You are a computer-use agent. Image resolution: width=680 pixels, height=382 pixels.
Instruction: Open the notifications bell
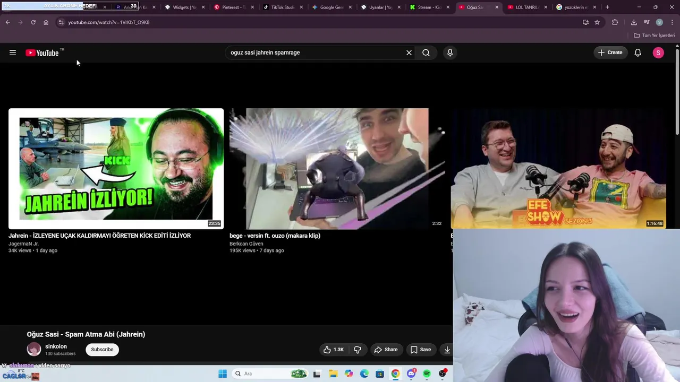[x=638, y=53]
